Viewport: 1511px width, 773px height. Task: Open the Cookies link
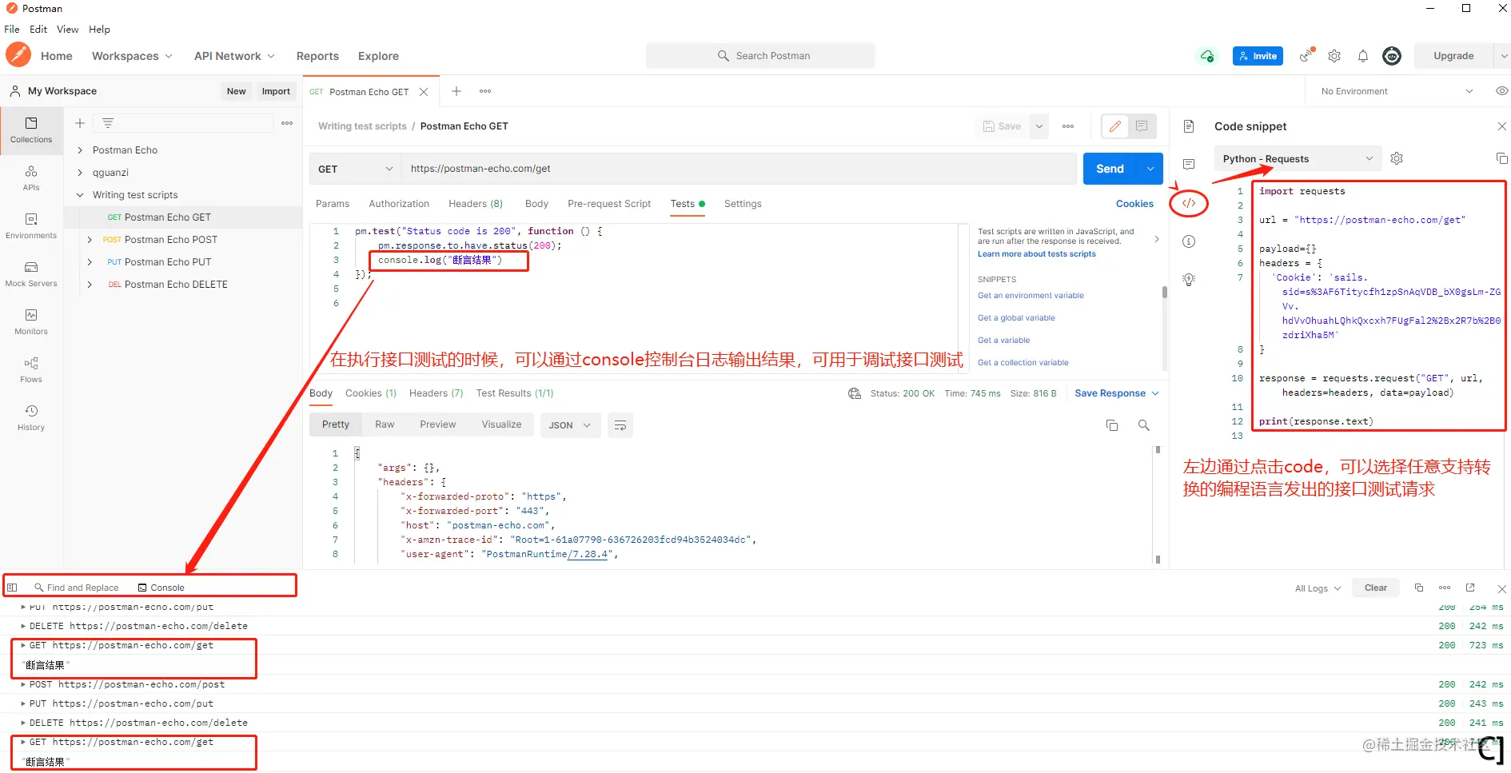pos(1134,204)
